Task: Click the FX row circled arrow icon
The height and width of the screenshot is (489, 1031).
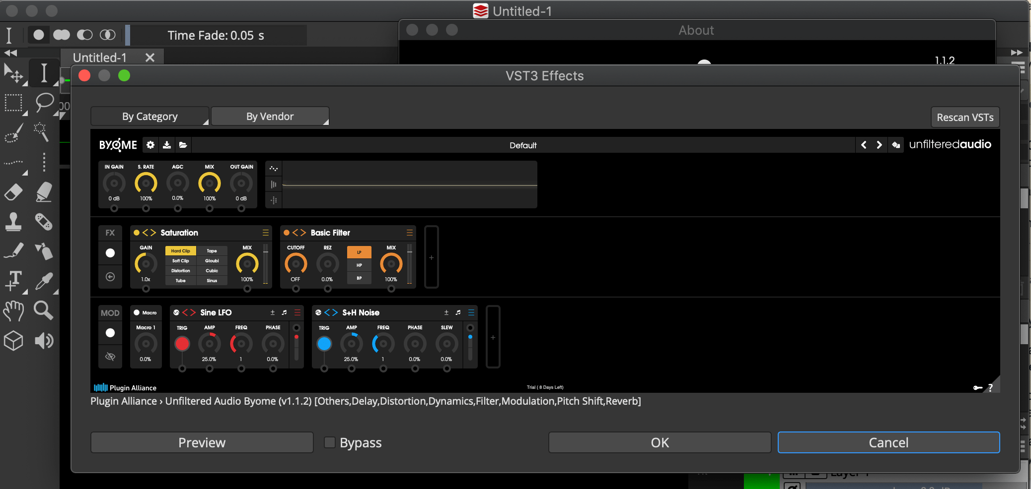Action: click(x=110, y=277)
